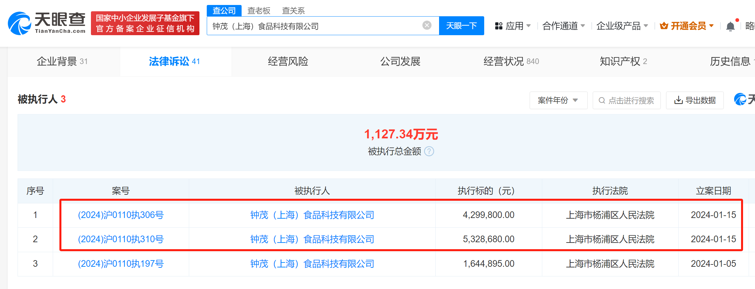Click the court name in row 3

(610, 264)
